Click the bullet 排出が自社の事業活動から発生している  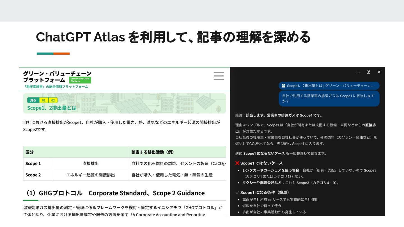tap(274, 212)
